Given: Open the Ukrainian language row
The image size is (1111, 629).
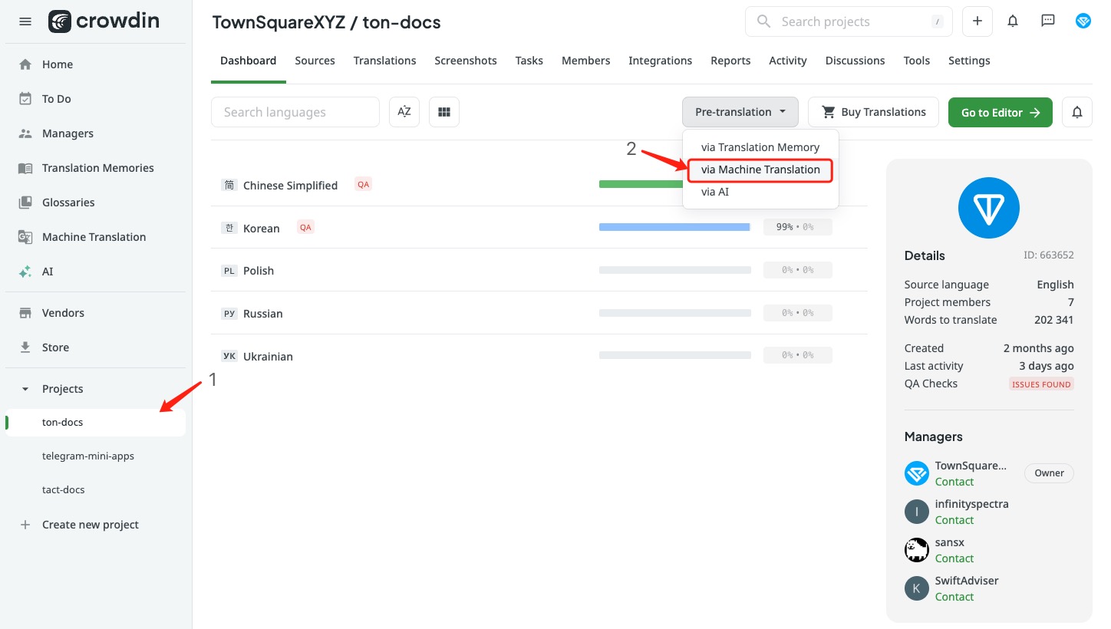Looking at the screenshot, I should [x=539, y=356].
